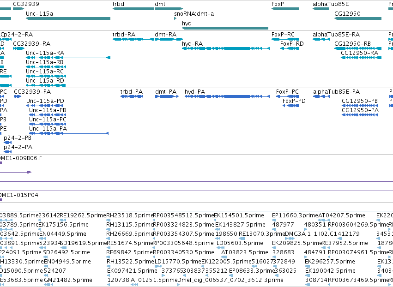Click the CG12950 gene label
This screenshot has height=287, width=393.
click(347, 13)
